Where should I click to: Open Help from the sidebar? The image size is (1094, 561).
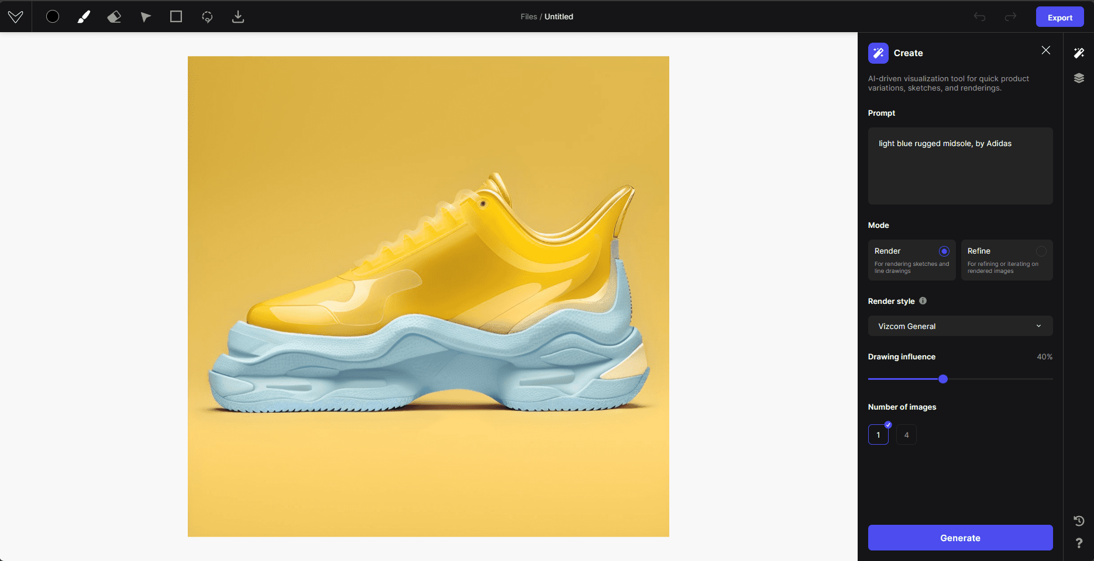point(1079,542)
